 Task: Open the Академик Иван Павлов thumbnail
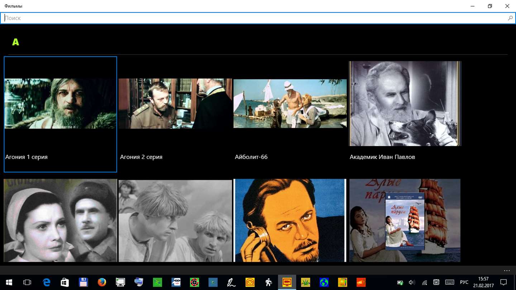point(405,103)
